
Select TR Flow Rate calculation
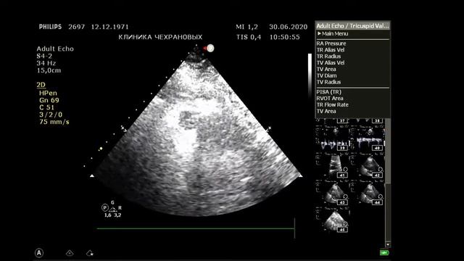(x=332, y=104)
